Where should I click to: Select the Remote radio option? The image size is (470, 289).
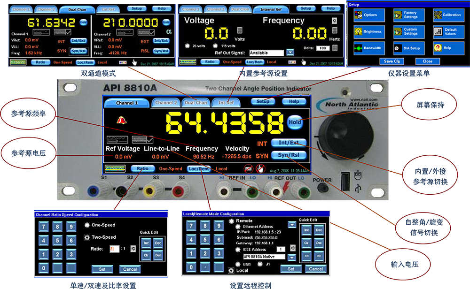pos(231,221)
